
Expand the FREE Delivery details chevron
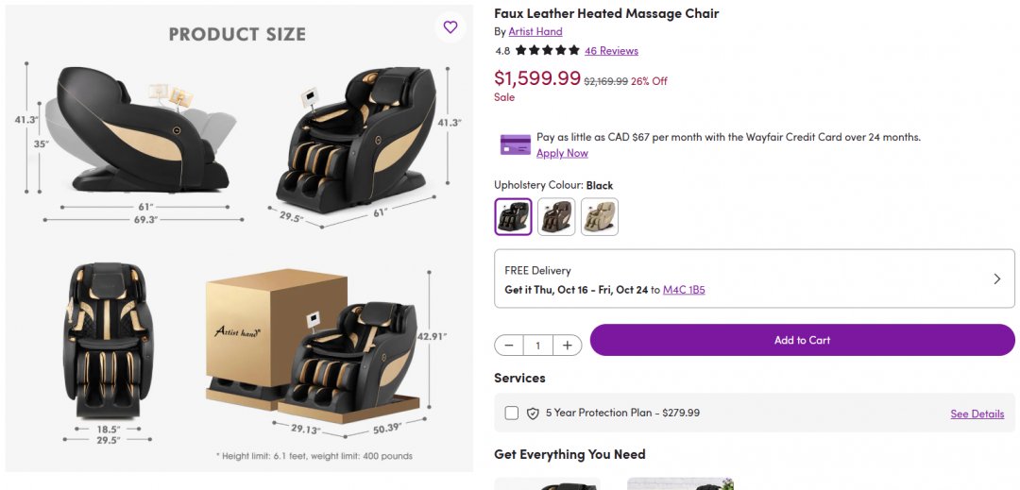point(997,279)
